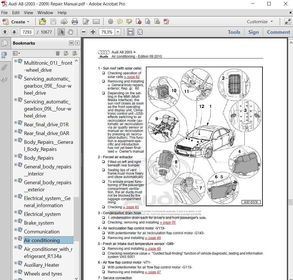Click the page number field 7293
Screen dimensions: 293x280
[27, 32]
